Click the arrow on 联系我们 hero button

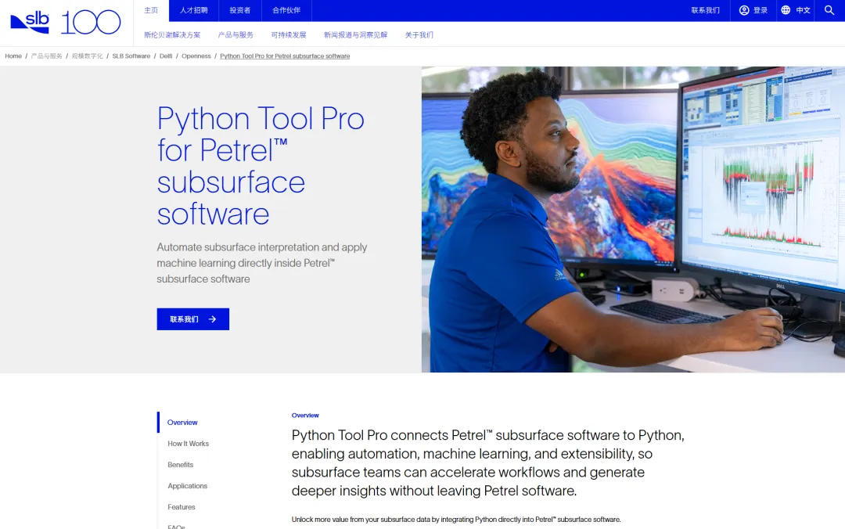click(212, 319)
